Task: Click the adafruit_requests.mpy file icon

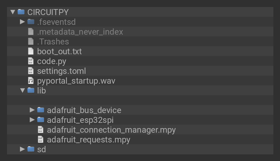Action: click(x=41, y=139)
